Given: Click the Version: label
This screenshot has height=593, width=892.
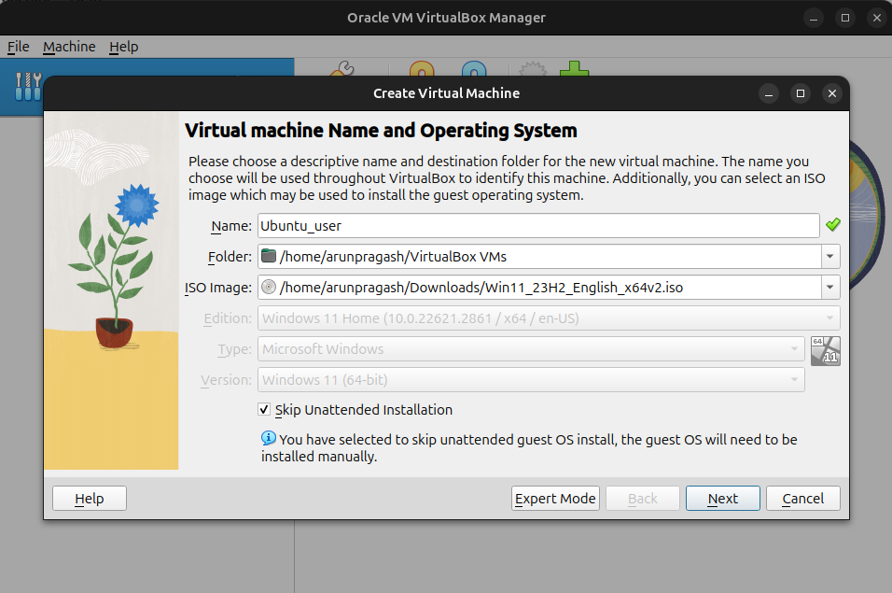Looking at the screenshot, I should [x=226, y=379].
